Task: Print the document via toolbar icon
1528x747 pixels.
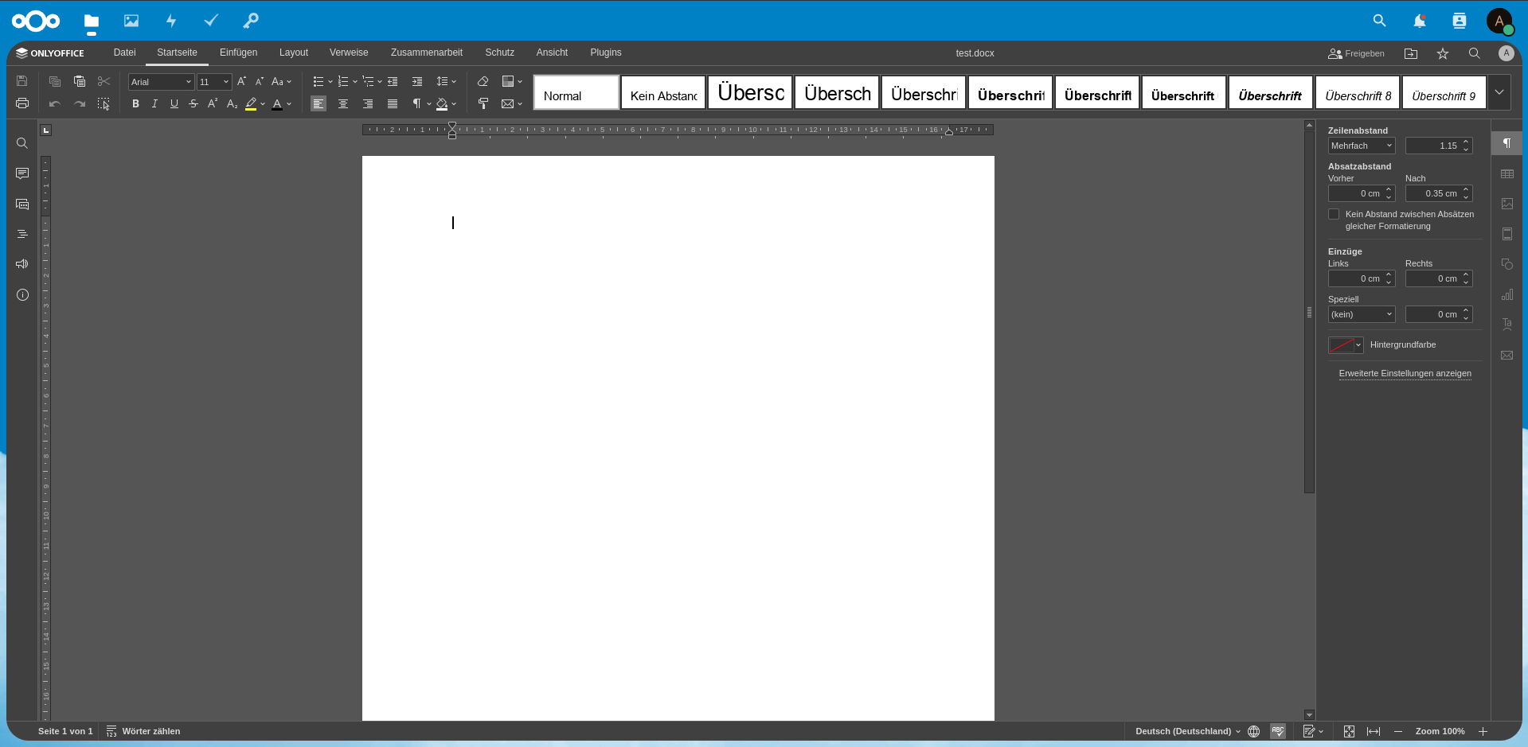Action: (x=22, y=103)
